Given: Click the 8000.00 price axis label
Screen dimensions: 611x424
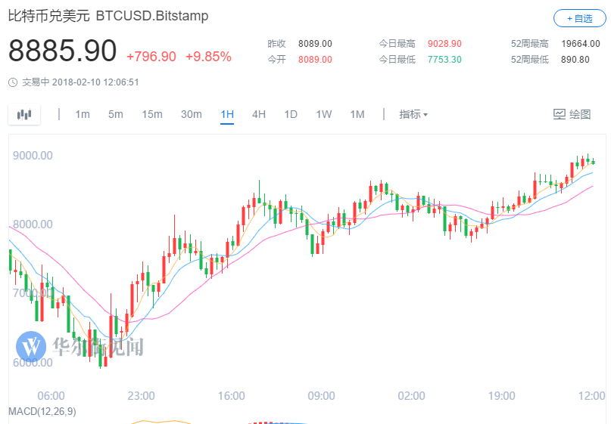Looking at the screenshot, I should click(33, 224).
